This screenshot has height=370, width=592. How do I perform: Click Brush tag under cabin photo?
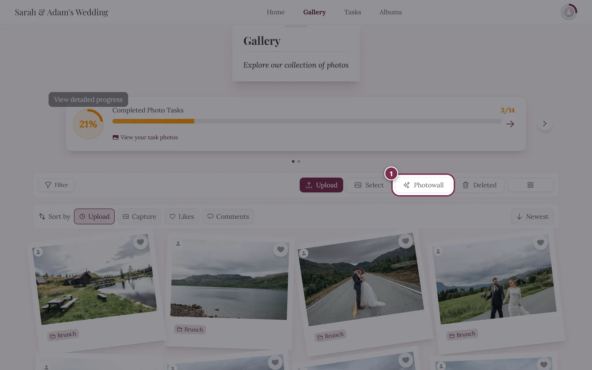pos(63,335)
